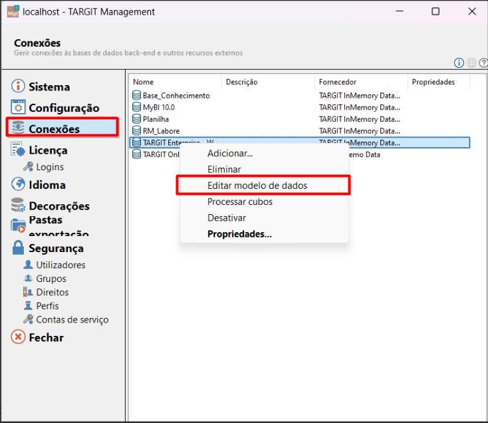
Task: Click MyBI 10.0's TARGIT InMemory Data provider cell
Action: (x=360, y=107)
